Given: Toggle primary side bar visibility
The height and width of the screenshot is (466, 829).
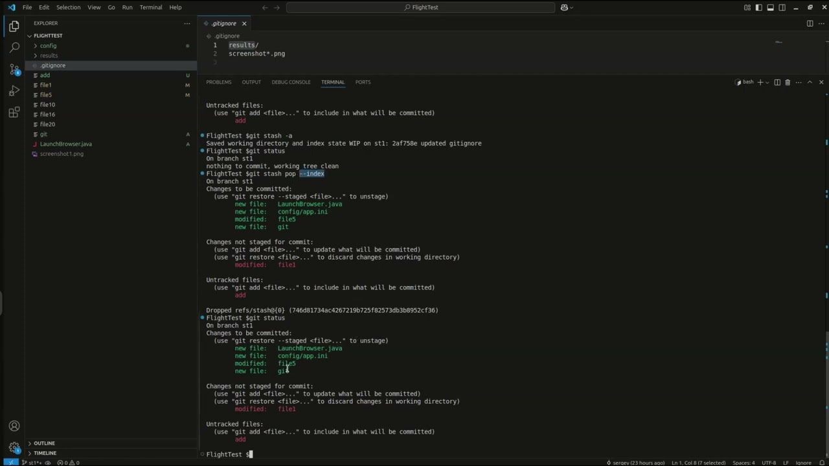Looking at the screenshot, I should coord(759,7).
